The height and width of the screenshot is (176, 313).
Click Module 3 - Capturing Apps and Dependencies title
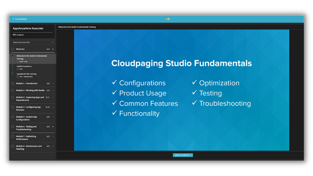point(30,99)
